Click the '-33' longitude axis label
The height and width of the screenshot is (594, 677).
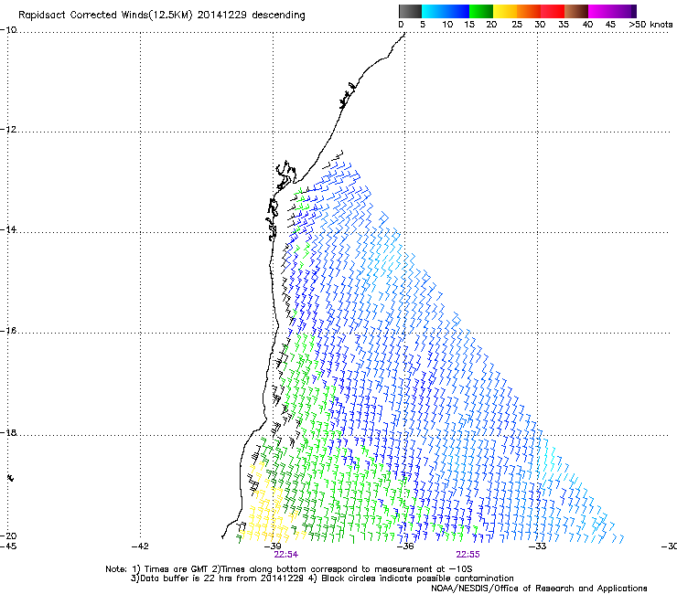(x=538, y=546)
